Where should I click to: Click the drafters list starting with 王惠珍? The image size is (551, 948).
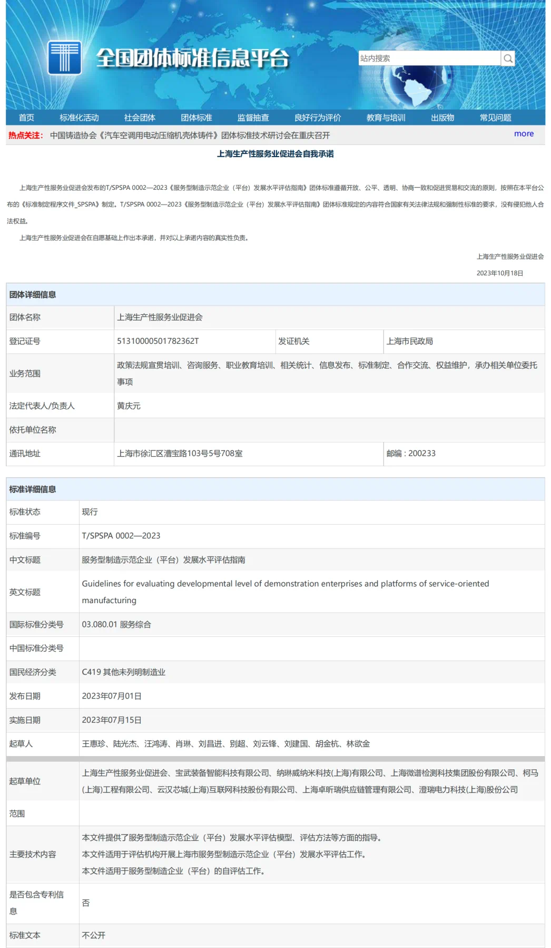[226, 744]
